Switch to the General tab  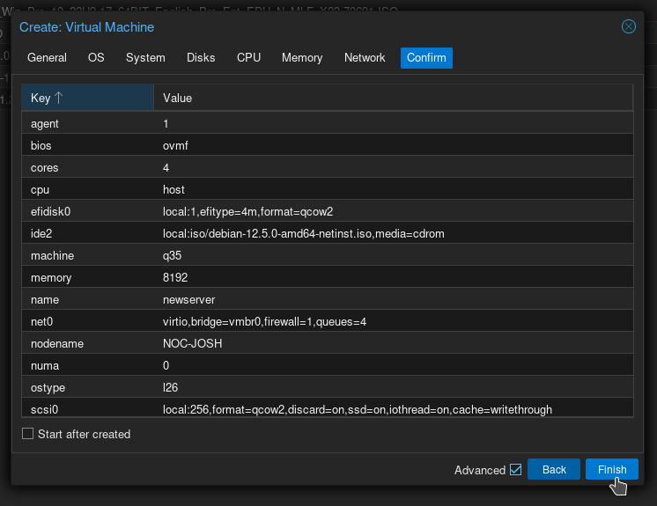click(x=47, y=58)
